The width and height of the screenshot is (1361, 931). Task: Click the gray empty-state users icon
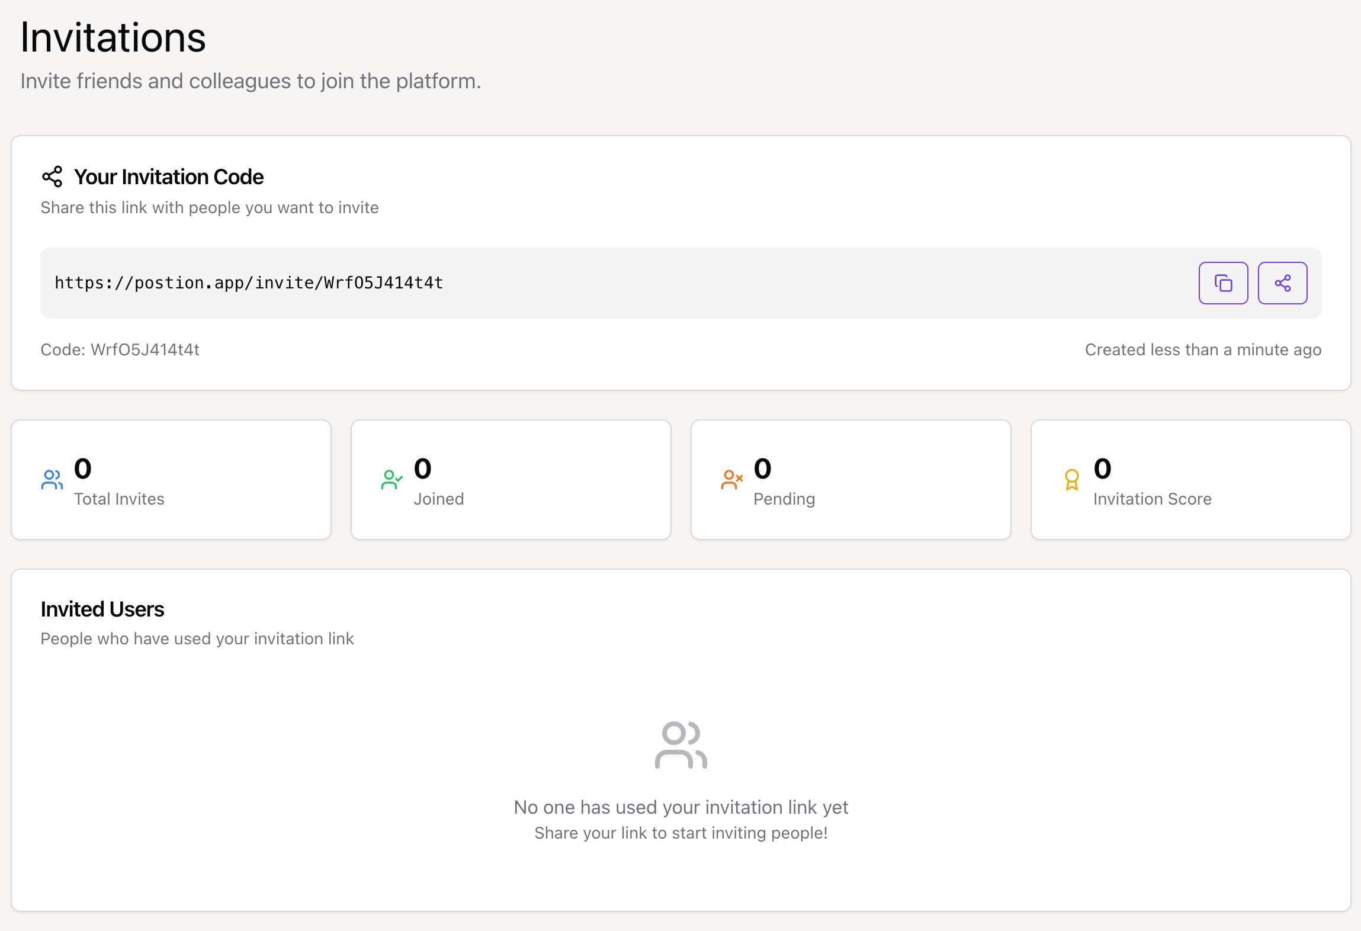pyautogui.click(x=680, y=745)
